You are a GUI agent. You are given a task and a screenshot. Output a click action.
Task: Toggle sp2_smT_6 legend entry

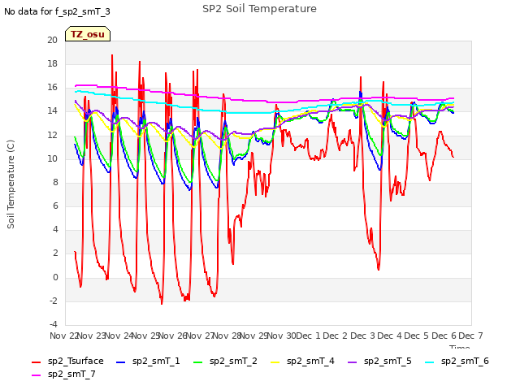pyautogui.click(x=457, y=361)
